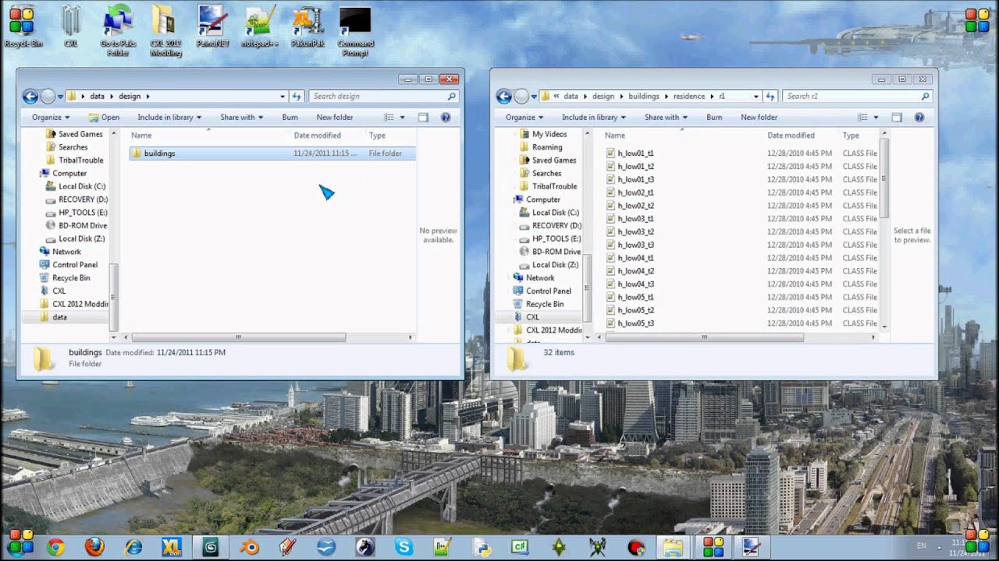
Task: Click the New folder button
Action: 333,117
